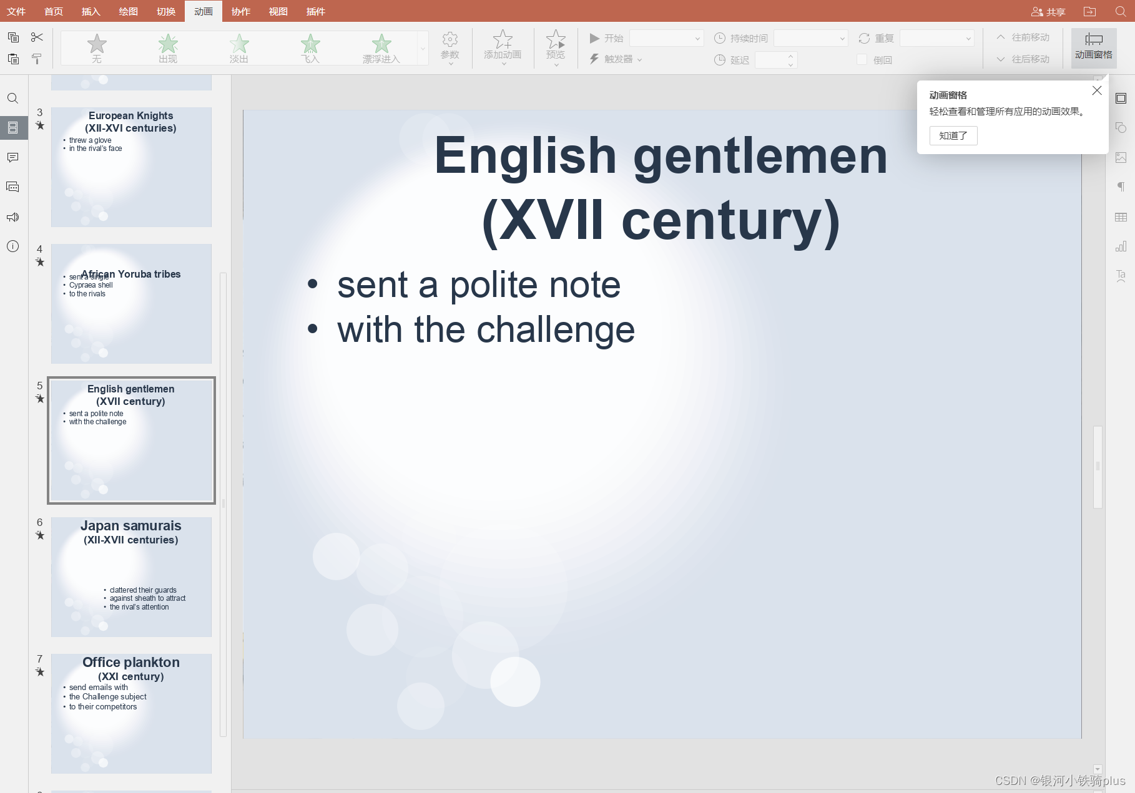Open text art settings icon in right sidebar
Image resolution: width=1135 pixels, height=793 pixels.
[x=1121, y=275]
